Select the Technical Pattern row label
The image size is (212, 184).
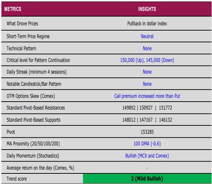(21, 48)
